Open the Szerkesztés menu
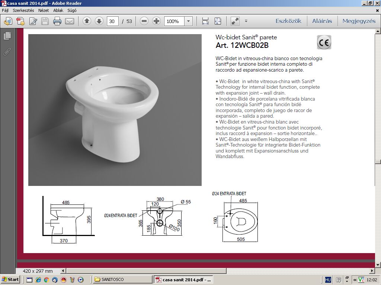The image size is (381, 285). pyautogui.click(x=23, y=10)
